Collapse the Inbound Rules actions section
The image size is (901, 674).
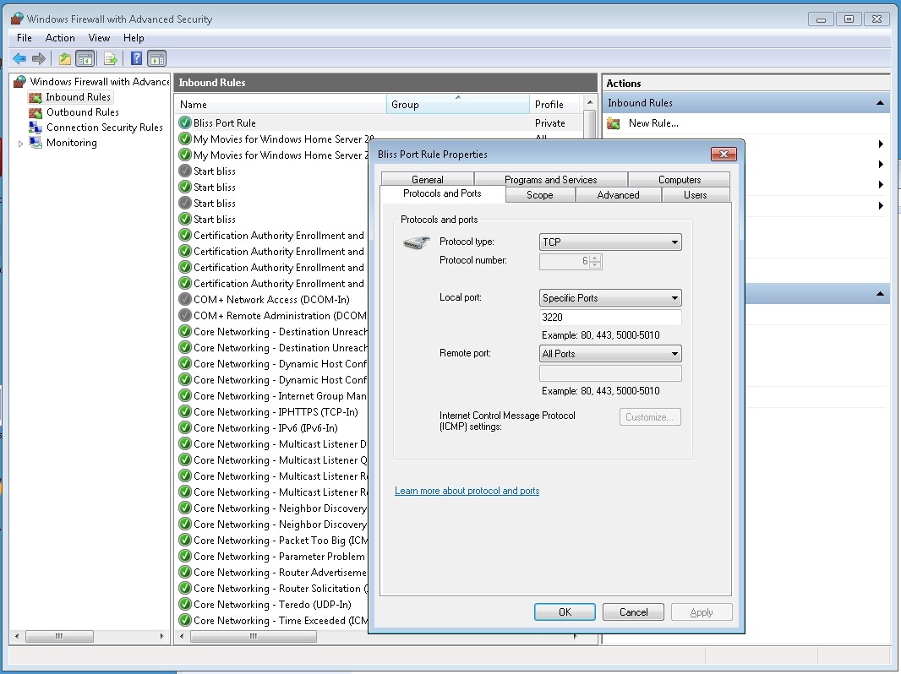point(880,103)
